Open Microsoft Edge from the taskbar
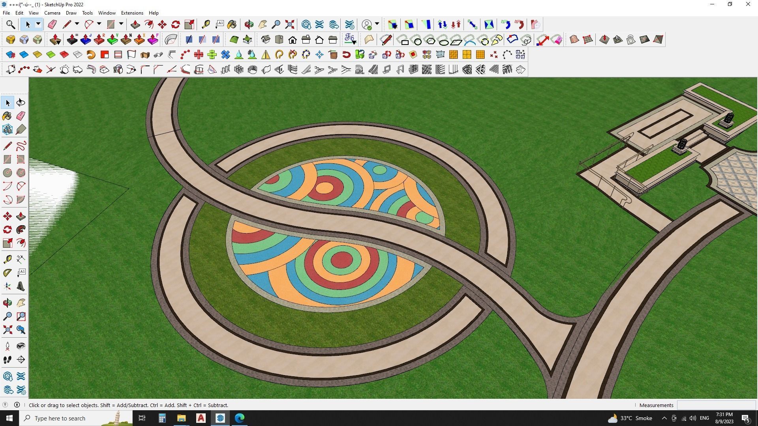Image resolution: width=758 pixels, height=426 pixels. tap(240, 418)
